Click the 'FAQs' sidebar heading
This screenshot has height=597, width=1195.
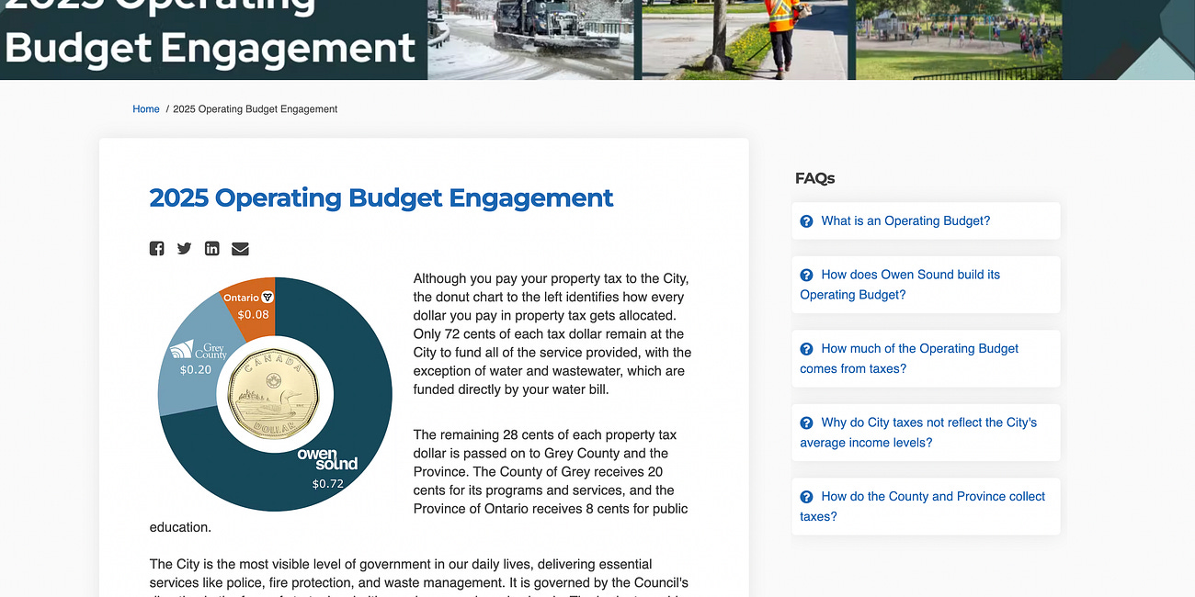pyautogui.click(x=814, y=178)
